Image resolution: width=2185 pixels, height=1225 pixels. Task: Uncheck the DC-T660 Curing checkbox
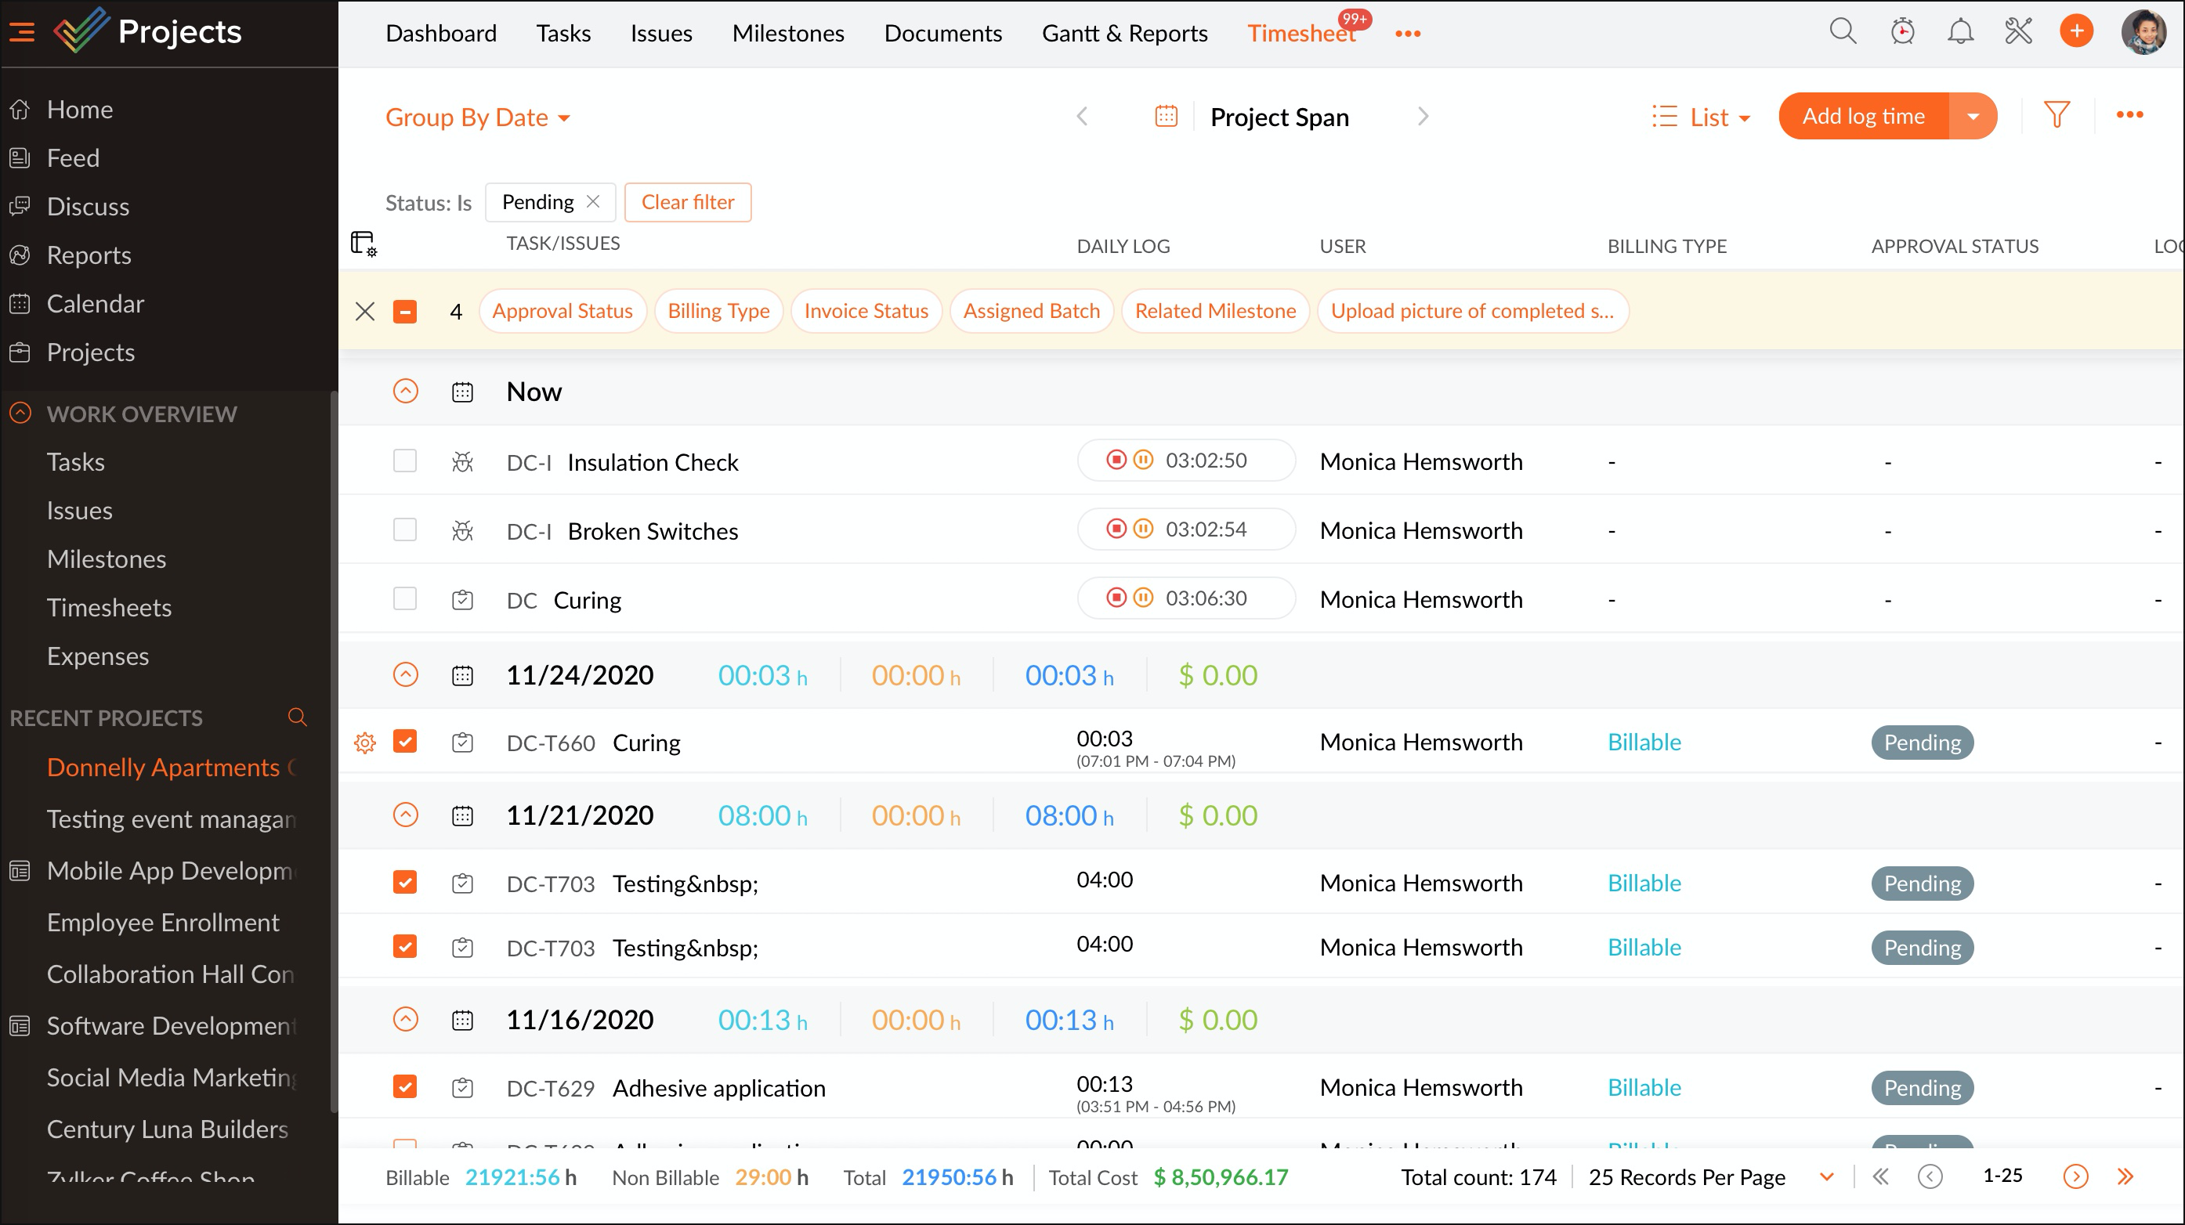[404, 742]
